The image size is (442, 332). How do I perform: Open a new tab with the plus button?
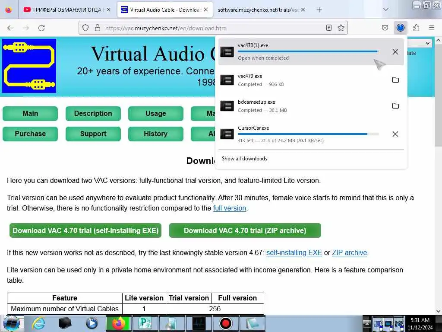point(319,10)
